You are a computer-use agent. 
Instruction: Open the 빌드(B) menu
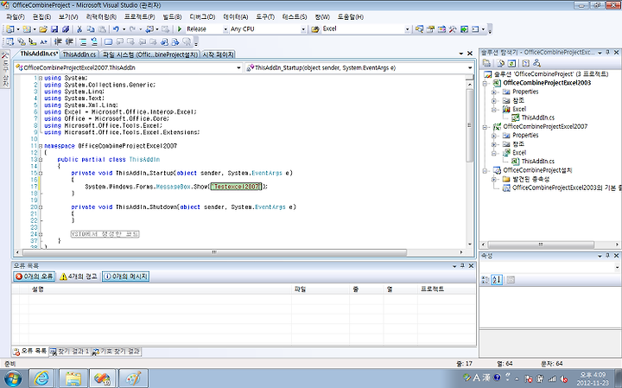(172, 17)
